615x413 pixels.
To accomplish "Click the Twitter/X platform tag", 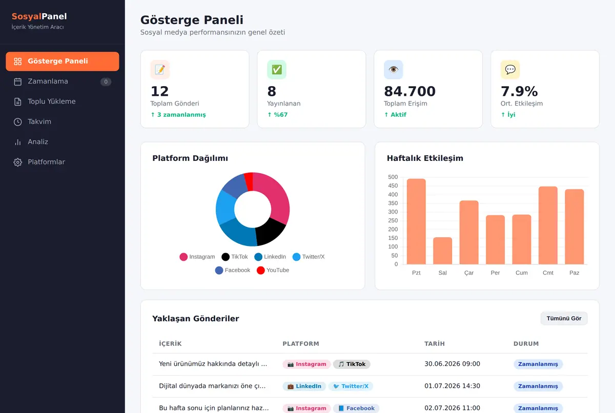I will coord(351,386).
